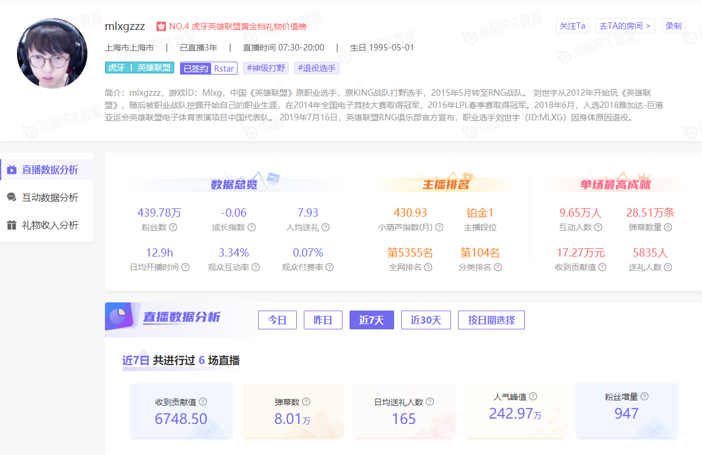
Task: Select the 昨日 time range
Action: 323,320
